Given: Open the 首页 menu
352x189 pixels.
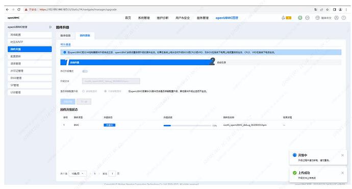Looking at the screenshot, I should (x=128, y=18).
